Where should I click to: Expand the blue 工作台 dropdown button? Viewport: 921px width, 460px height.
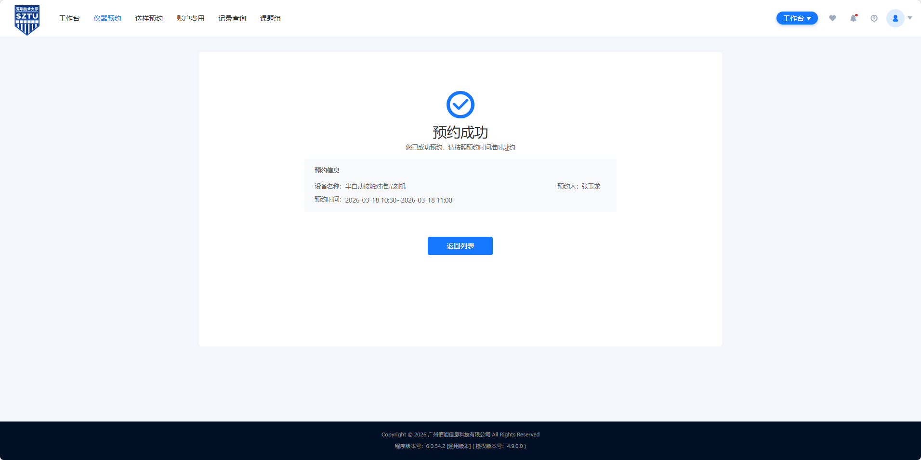[797, 18]
